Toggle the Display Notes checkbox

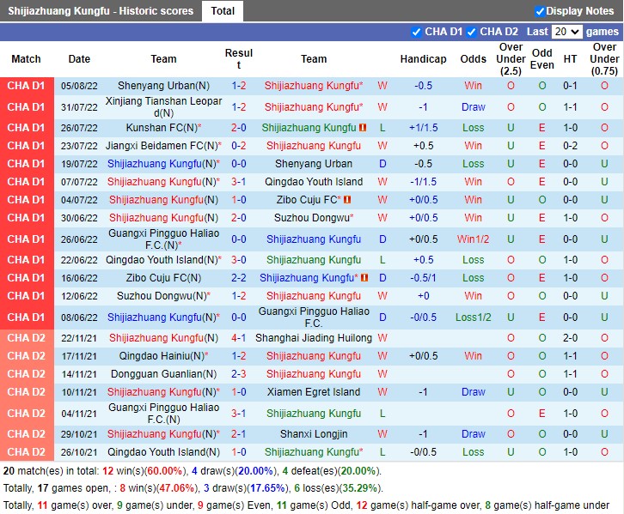pyautogui.click(x=540, y=11)
